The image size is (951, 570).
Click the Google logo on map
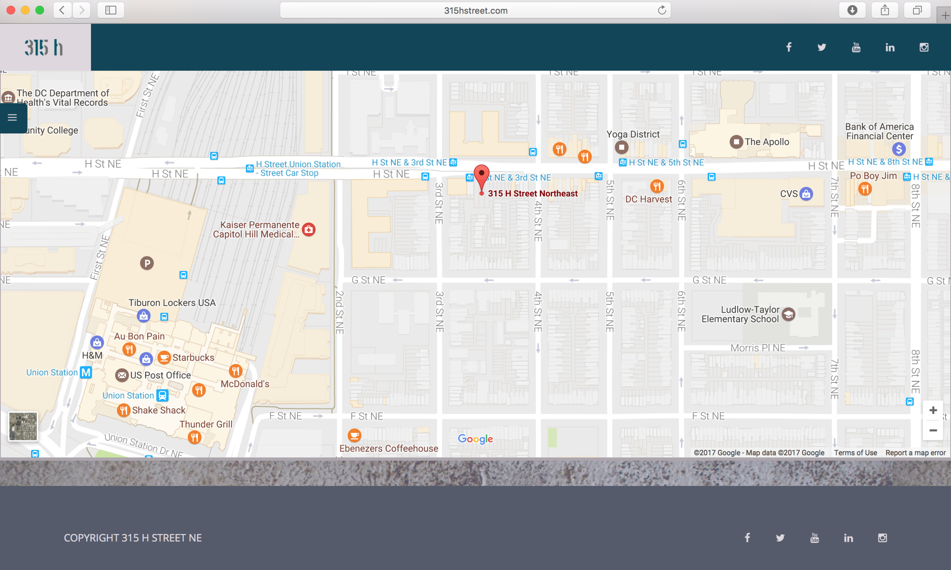pyautogui.click(x=475, y=439)
